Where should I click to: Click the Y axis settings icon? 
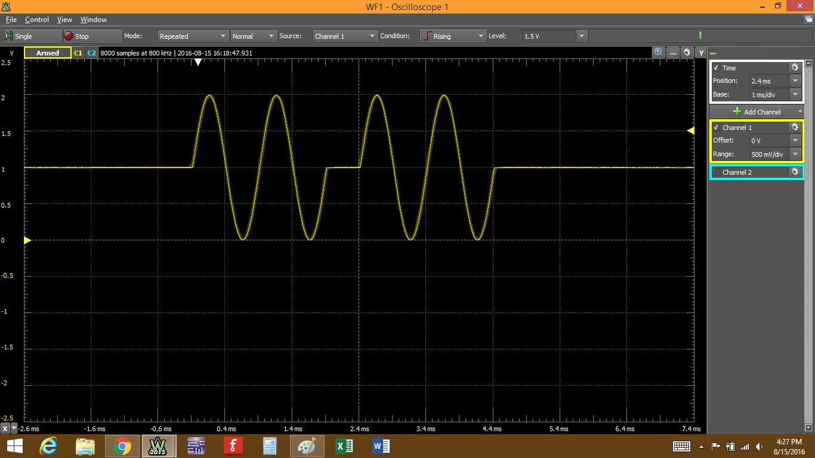(x=700, y=52)
